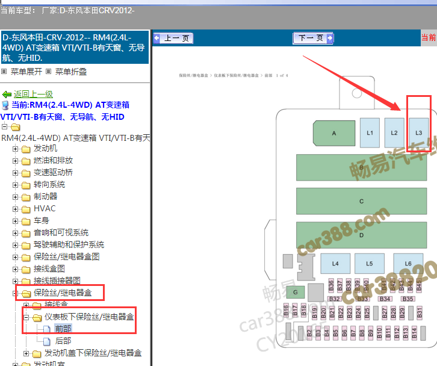This screenshot has height=366, width=437.
Task: Click the root folder icon of tree
Action: coord(15,127)
